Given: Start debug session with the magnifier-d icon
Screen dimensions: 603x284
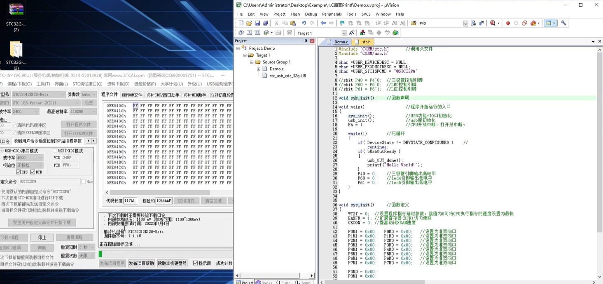Looking at the screenshot, I should coord(493,23).
